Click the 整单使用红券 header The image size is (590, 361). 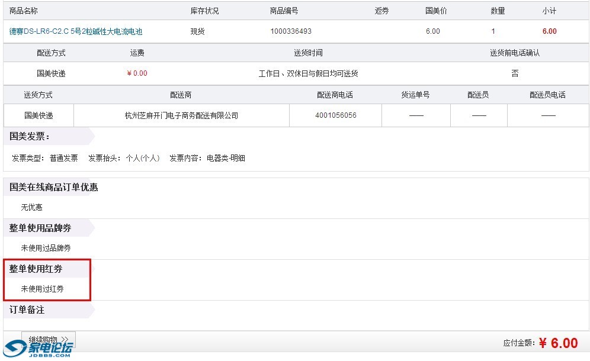coord(36,269)
